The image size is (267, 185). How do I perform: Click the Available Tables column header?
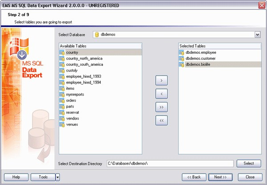click(101, 46)
